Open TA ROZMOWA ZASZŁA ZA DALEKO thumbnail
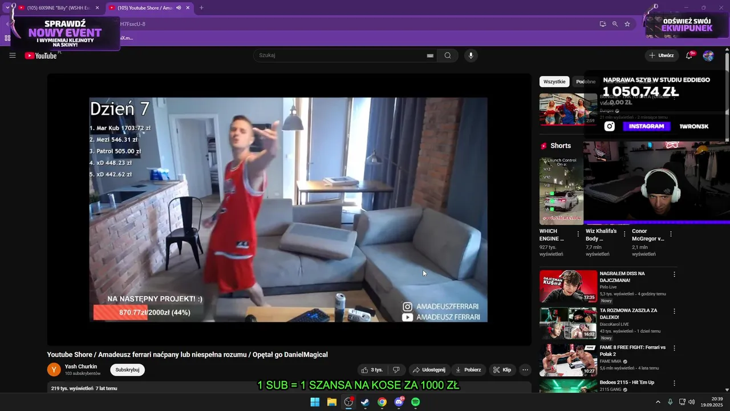This screenshot has width=730, height=411. 568,323
